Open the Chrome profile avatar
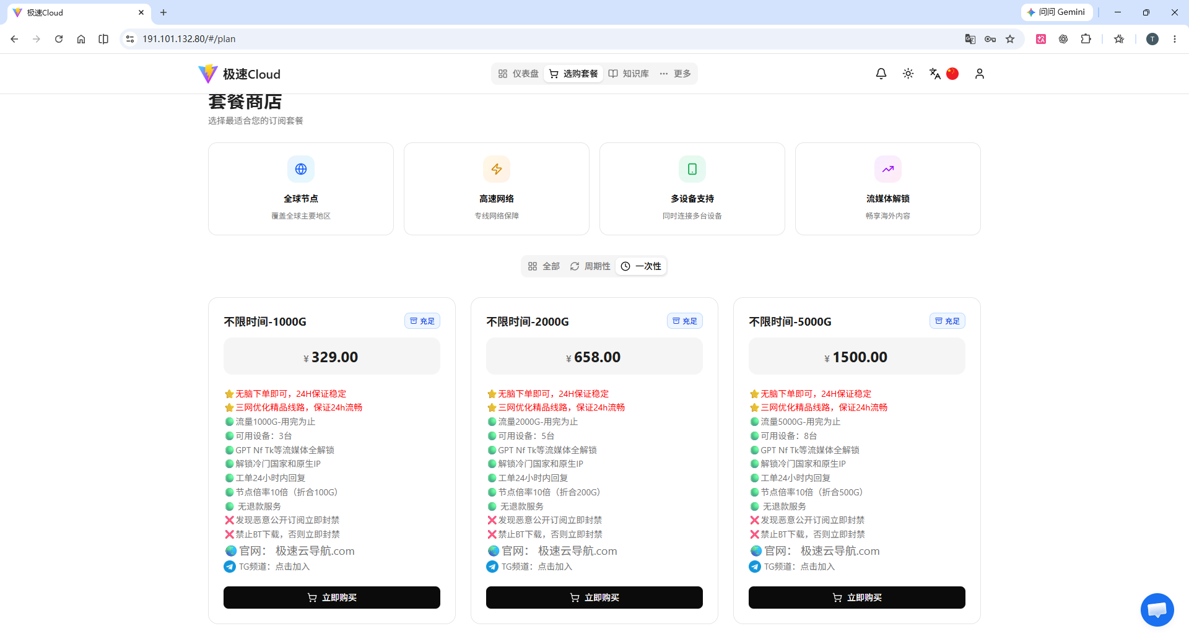Image resolution: width=1189 pixels, height=639 pixels. pyautogui.click(x=1152, y=39)
